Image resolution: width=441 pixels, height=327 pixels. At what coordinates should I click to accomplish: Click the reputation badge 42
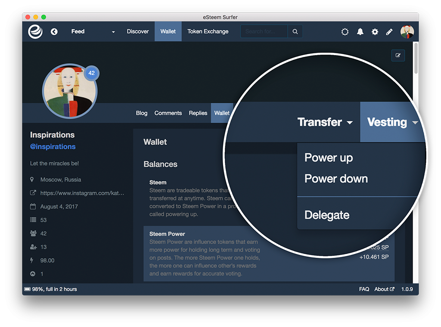pyautogui.click(x=92, y=73)
